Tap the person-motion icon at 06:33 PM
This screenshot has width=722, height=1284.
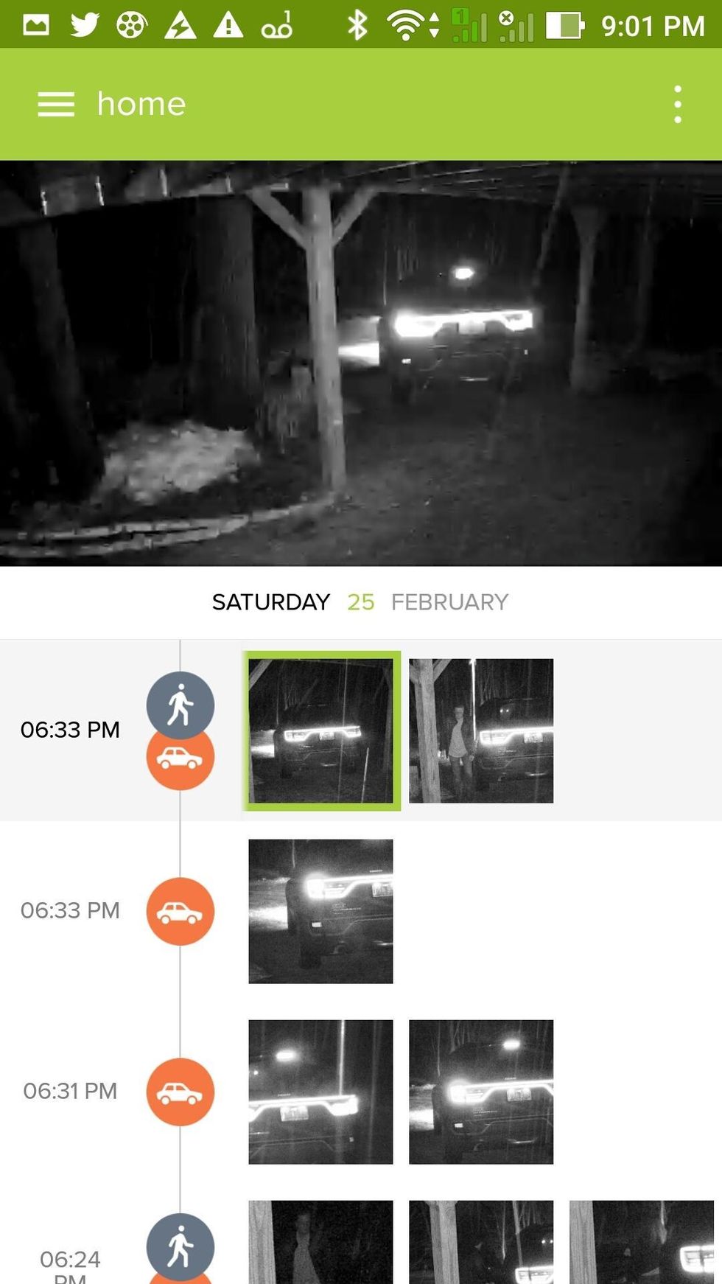(180, 705)
